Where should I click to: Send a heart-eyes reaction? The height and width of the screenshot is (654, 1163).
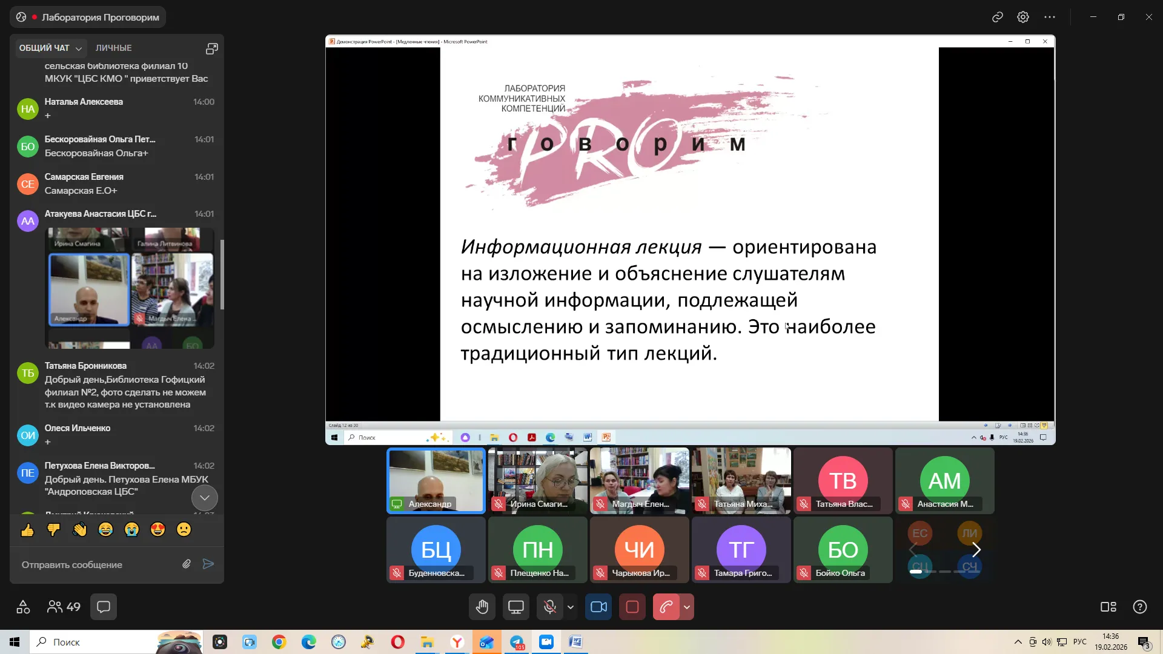(x=157, y=530)
